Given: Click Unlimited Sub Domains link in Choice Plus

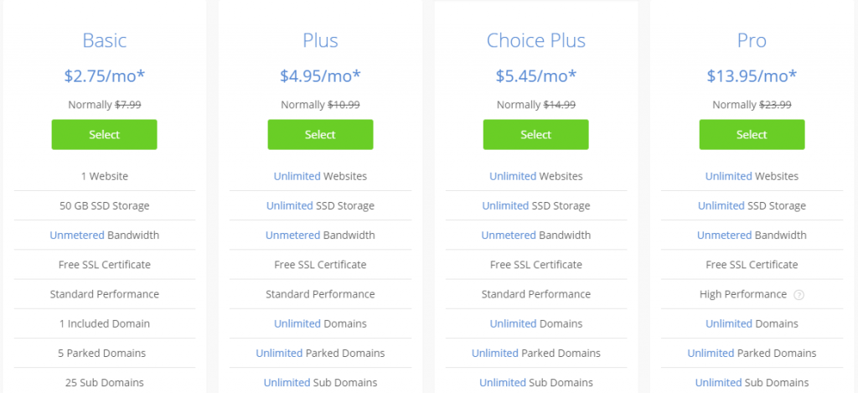Looking at the screenshot, I should point(503,383).
